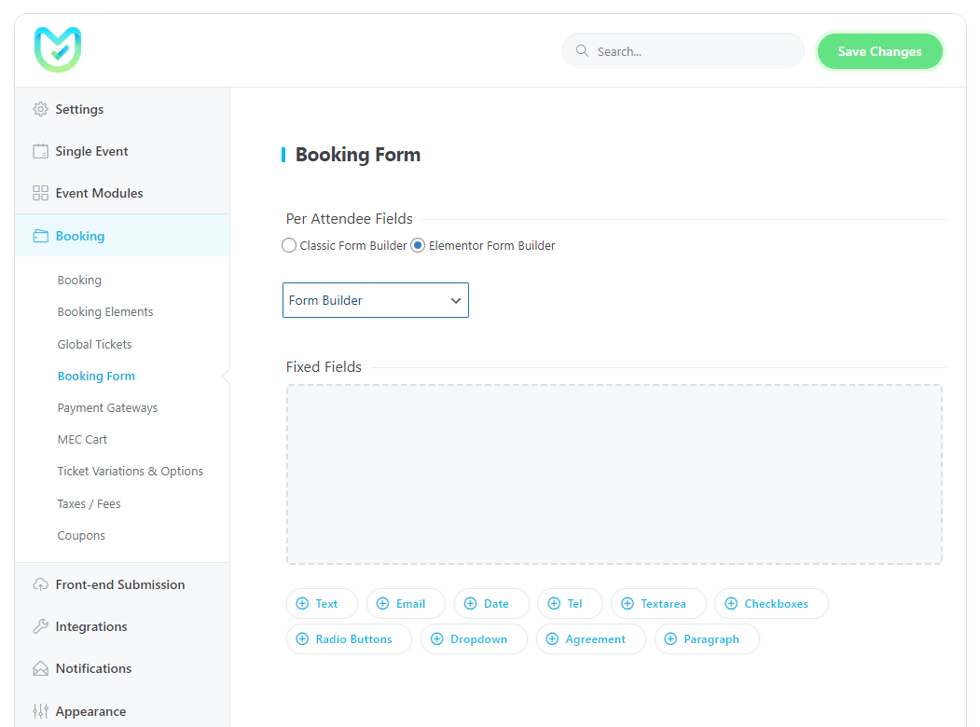Click the Save Changes button

879,51
